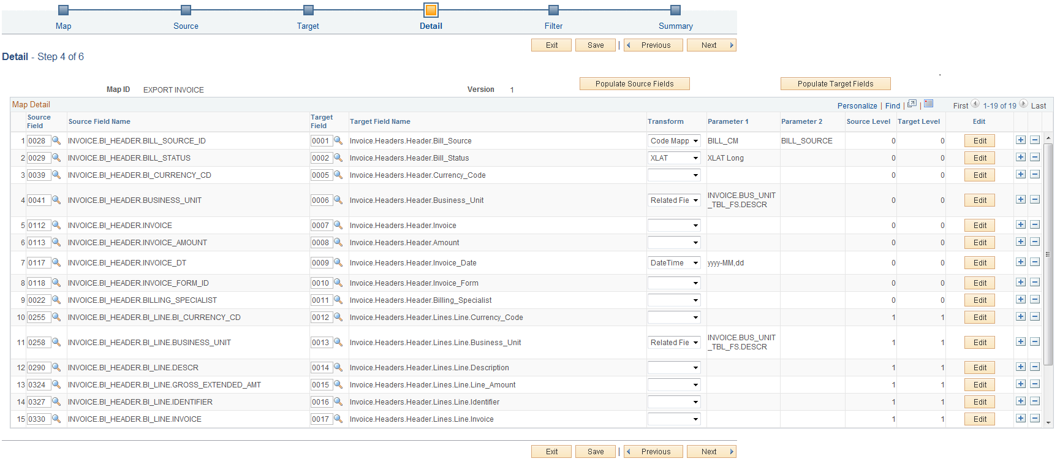Go to the Filter step
This screenshot has height=461, width=1060.
tap(553, 26)
